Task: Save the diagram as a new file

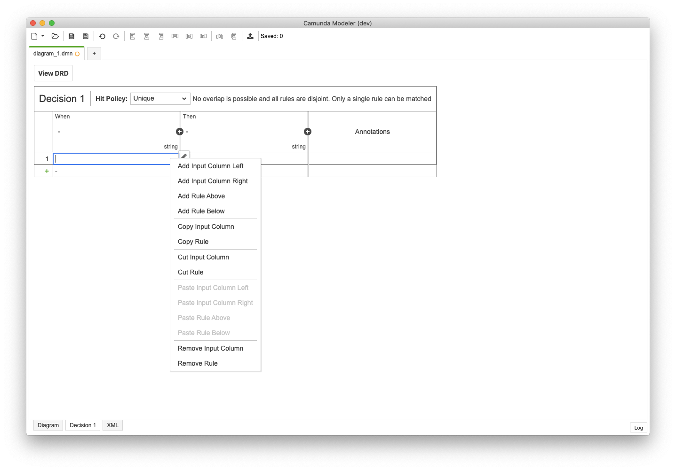Action: 85,36
